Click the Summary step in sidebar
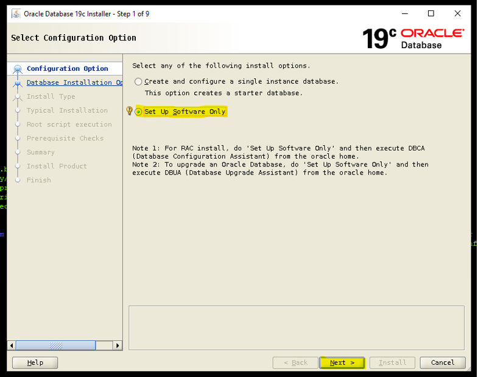 click(41, 152)
